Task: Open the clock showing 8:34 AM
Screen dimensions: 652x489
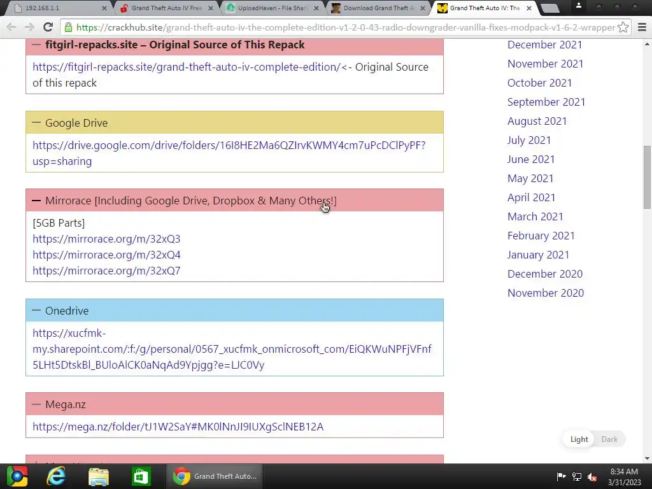Action: (x=624, y=476)
